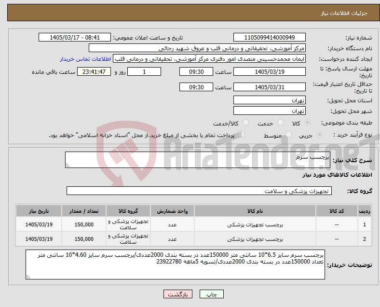Click the کد کالا column header
Viewport: 380px width, 307px height.
[337, 211]
